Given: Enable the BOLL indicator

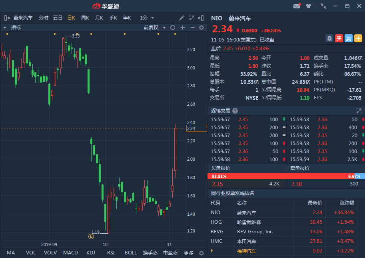Looking at the screenshot, I should 131,253.
